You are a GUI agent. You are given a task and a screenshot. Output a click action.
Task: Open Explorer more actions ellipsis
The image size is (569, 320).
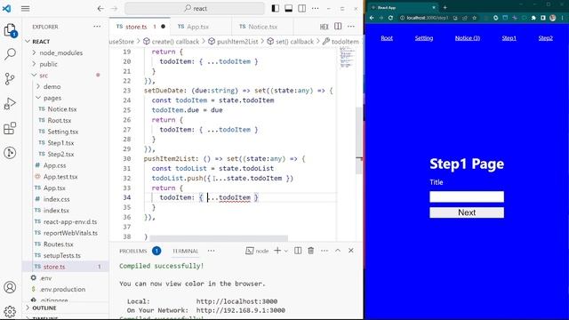coord(97,27)
